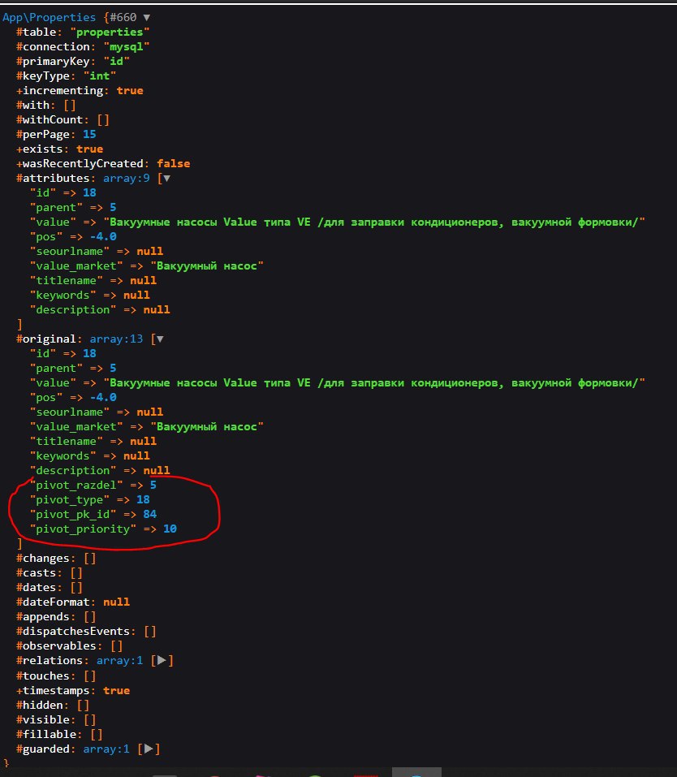Click the #dateFormat null value
Screen dimensions: 677x777
point(116,602)
